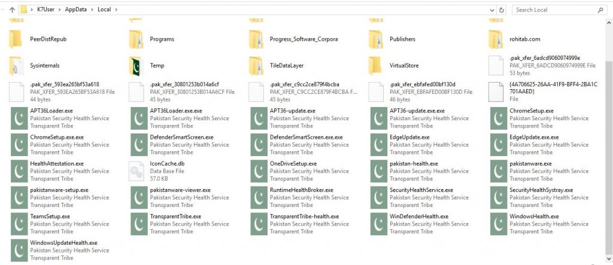The image size is (613, 265).
Task: Click in the Search Local field
Action: click(554, 10)
